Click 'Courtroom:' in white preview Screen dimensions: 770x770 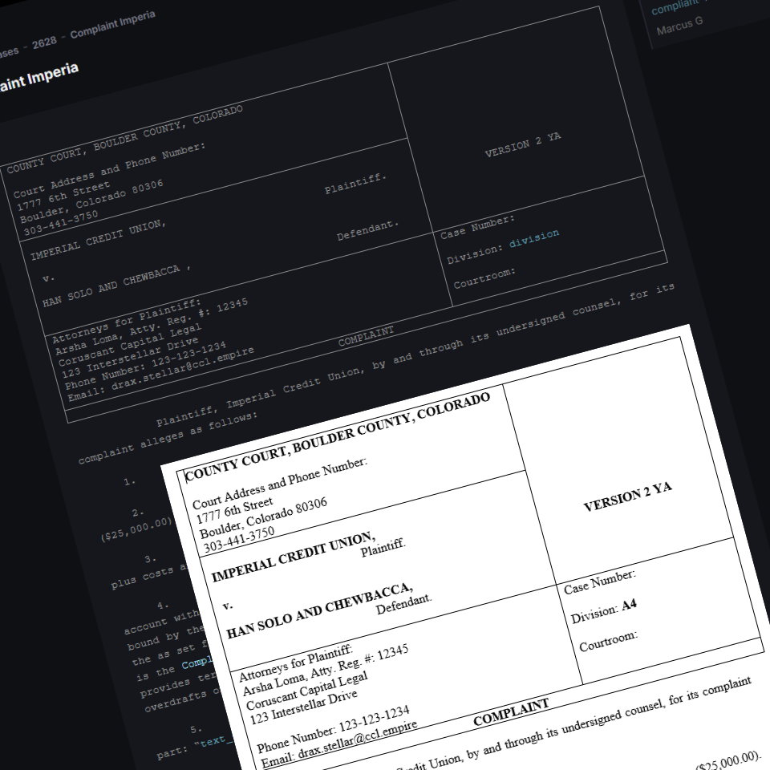click(x=608, y=642)
